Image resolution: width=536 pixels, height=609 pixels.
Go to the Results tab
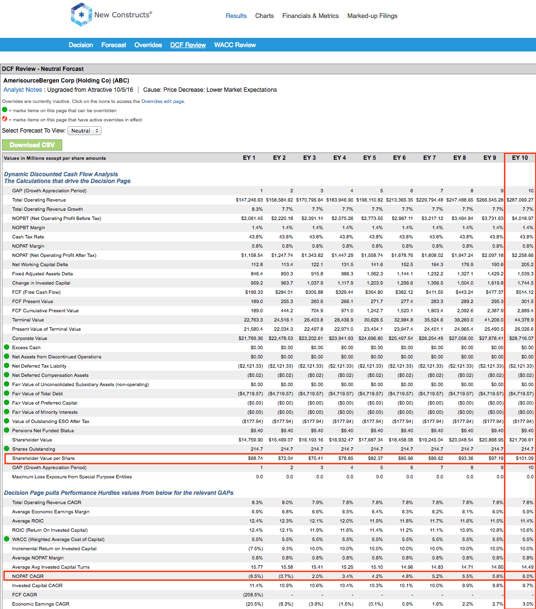236,16
